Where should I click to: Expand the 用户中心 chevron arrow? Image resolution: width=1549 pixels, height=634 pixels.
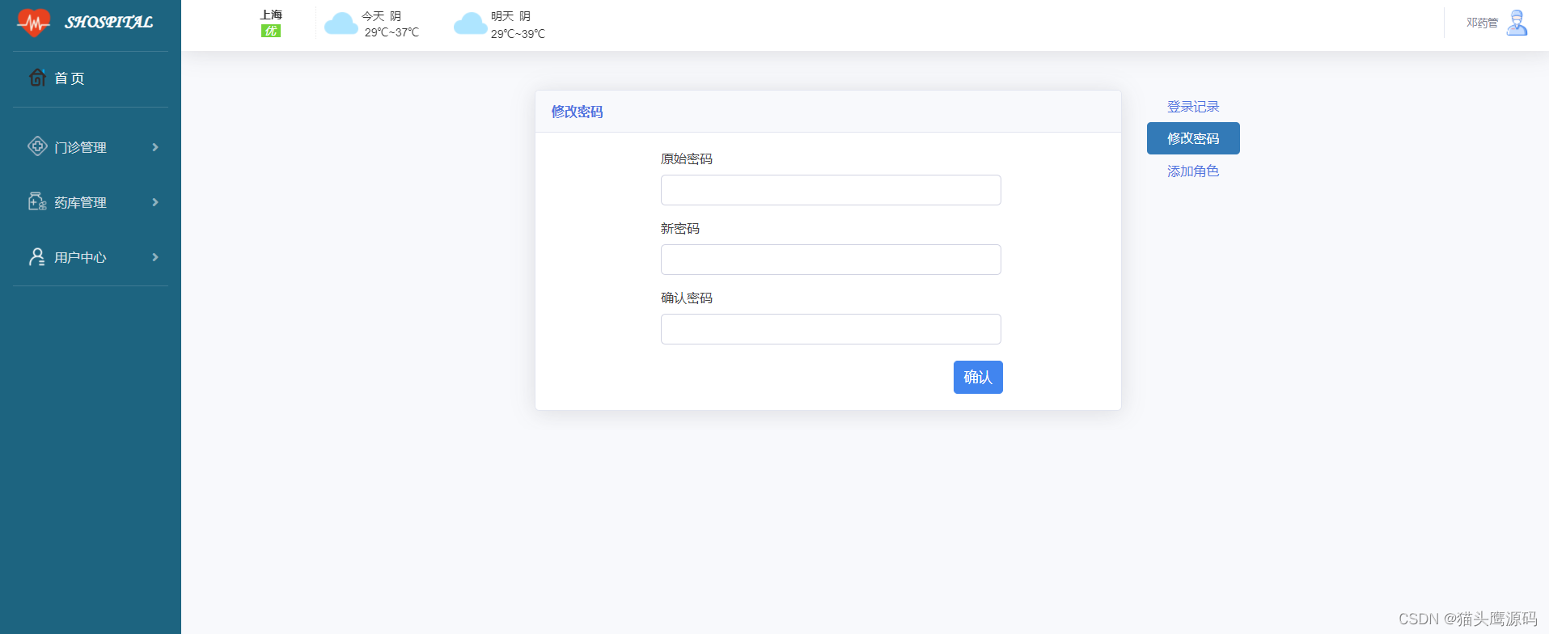[155, 257]
